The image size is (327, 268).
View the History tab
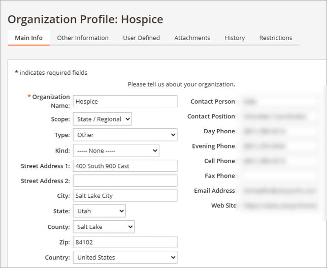point(235,38)
